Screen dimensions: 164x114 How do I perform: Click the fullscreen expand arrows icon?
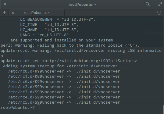tap(160, 4)
